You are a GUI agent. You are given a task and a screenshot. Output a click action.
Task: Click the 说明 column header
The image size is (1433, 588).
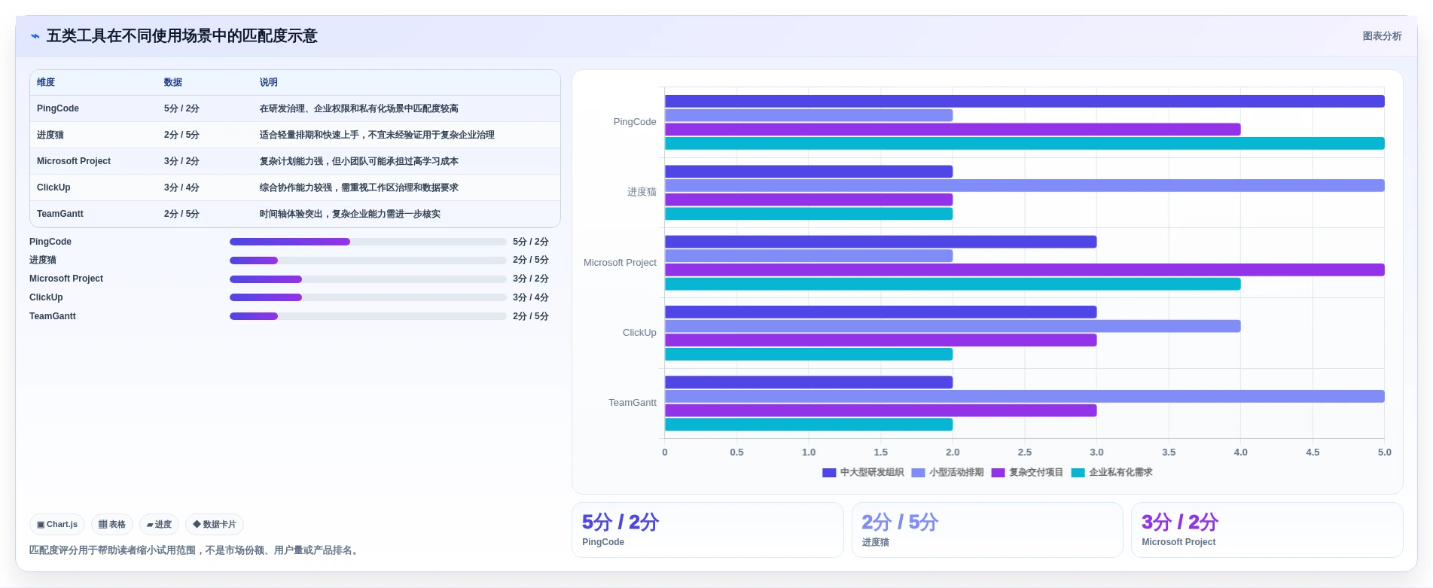pos(269,82)
